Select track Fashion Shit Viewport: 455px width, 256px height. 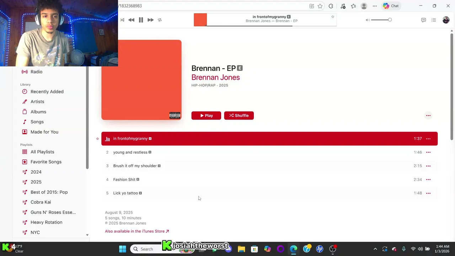[x=269, y=180]
